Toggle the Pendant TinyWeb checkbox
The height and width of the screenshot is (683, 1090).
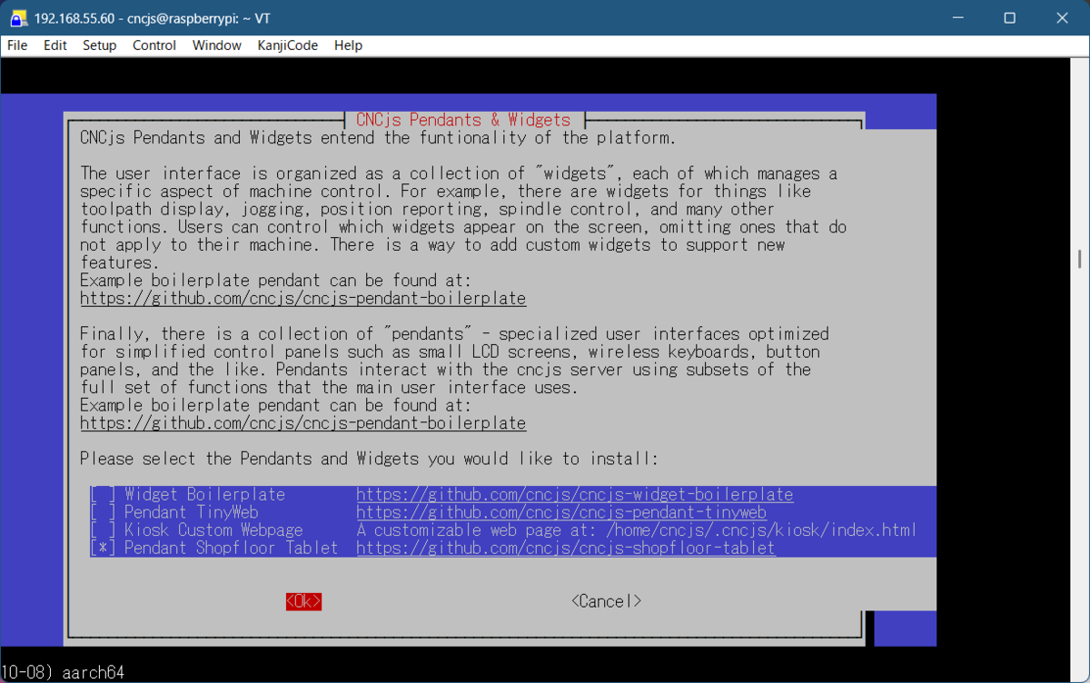(103, 512)
